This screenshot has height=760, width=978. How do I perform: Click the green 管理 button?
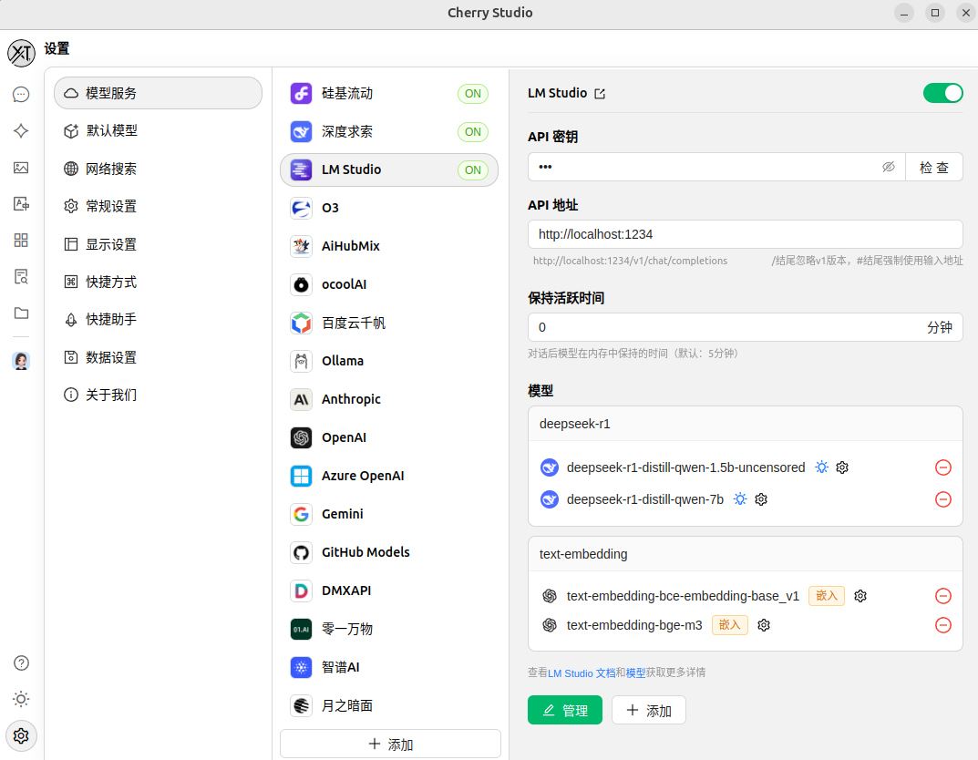coord(565,711)
